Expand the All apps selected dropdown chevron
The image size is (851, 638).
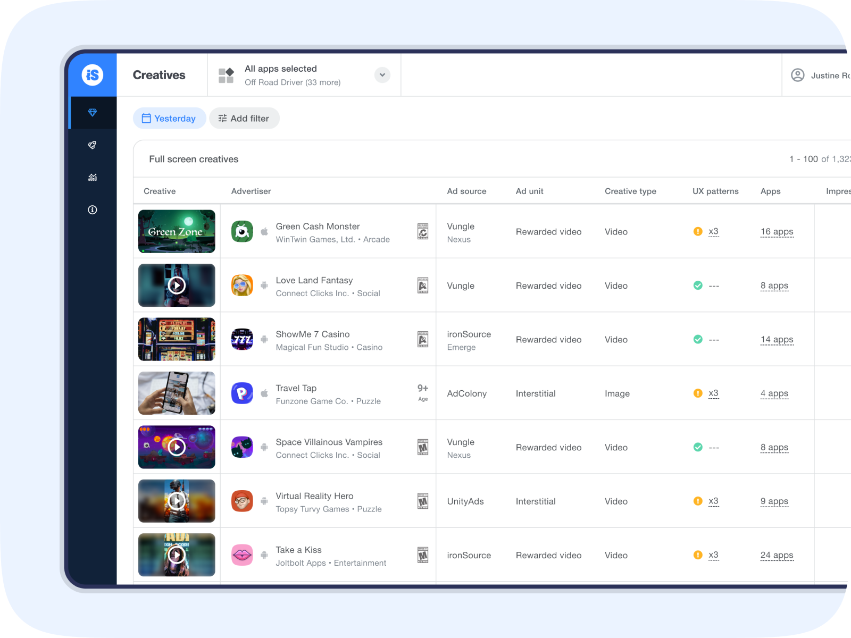[382, 75]
